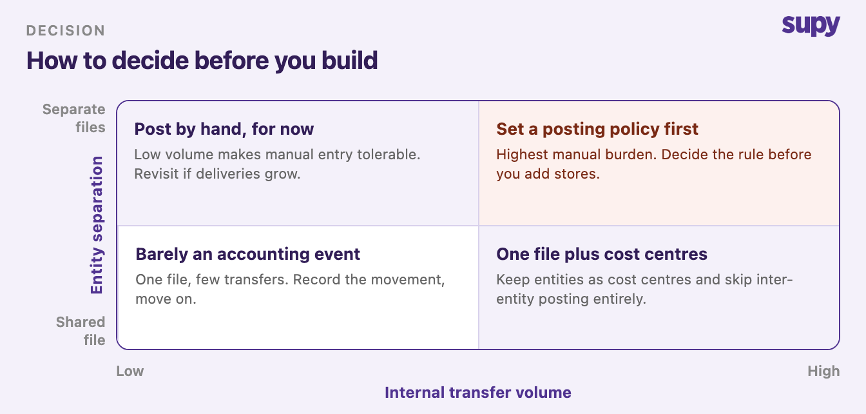This screenshot has height=414, width=866.
Task: Click the 'Internal transfer volume' axis label
Action: pos(478,392)
